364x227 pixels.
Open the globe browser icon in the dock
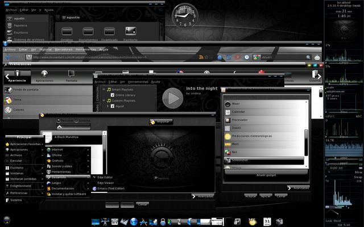click(x=134, y=222)
